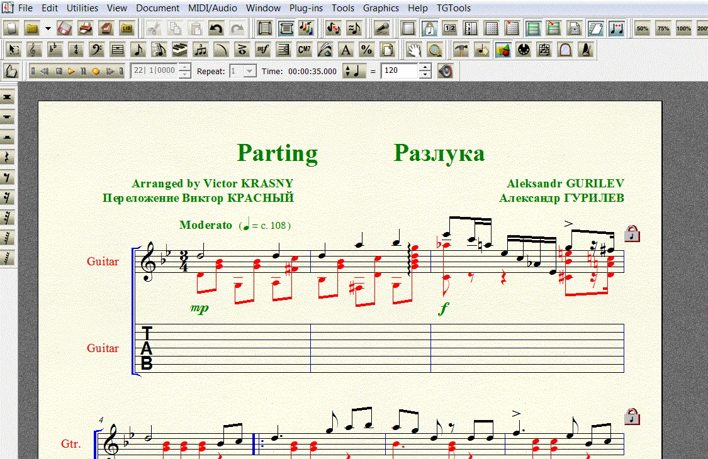Select the Expression mf tool

pos(263,50)
